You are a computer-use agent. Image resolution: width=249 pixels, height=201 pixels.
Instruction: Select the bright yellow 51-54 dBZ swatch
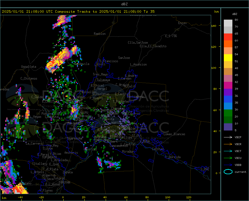[228, 58]
